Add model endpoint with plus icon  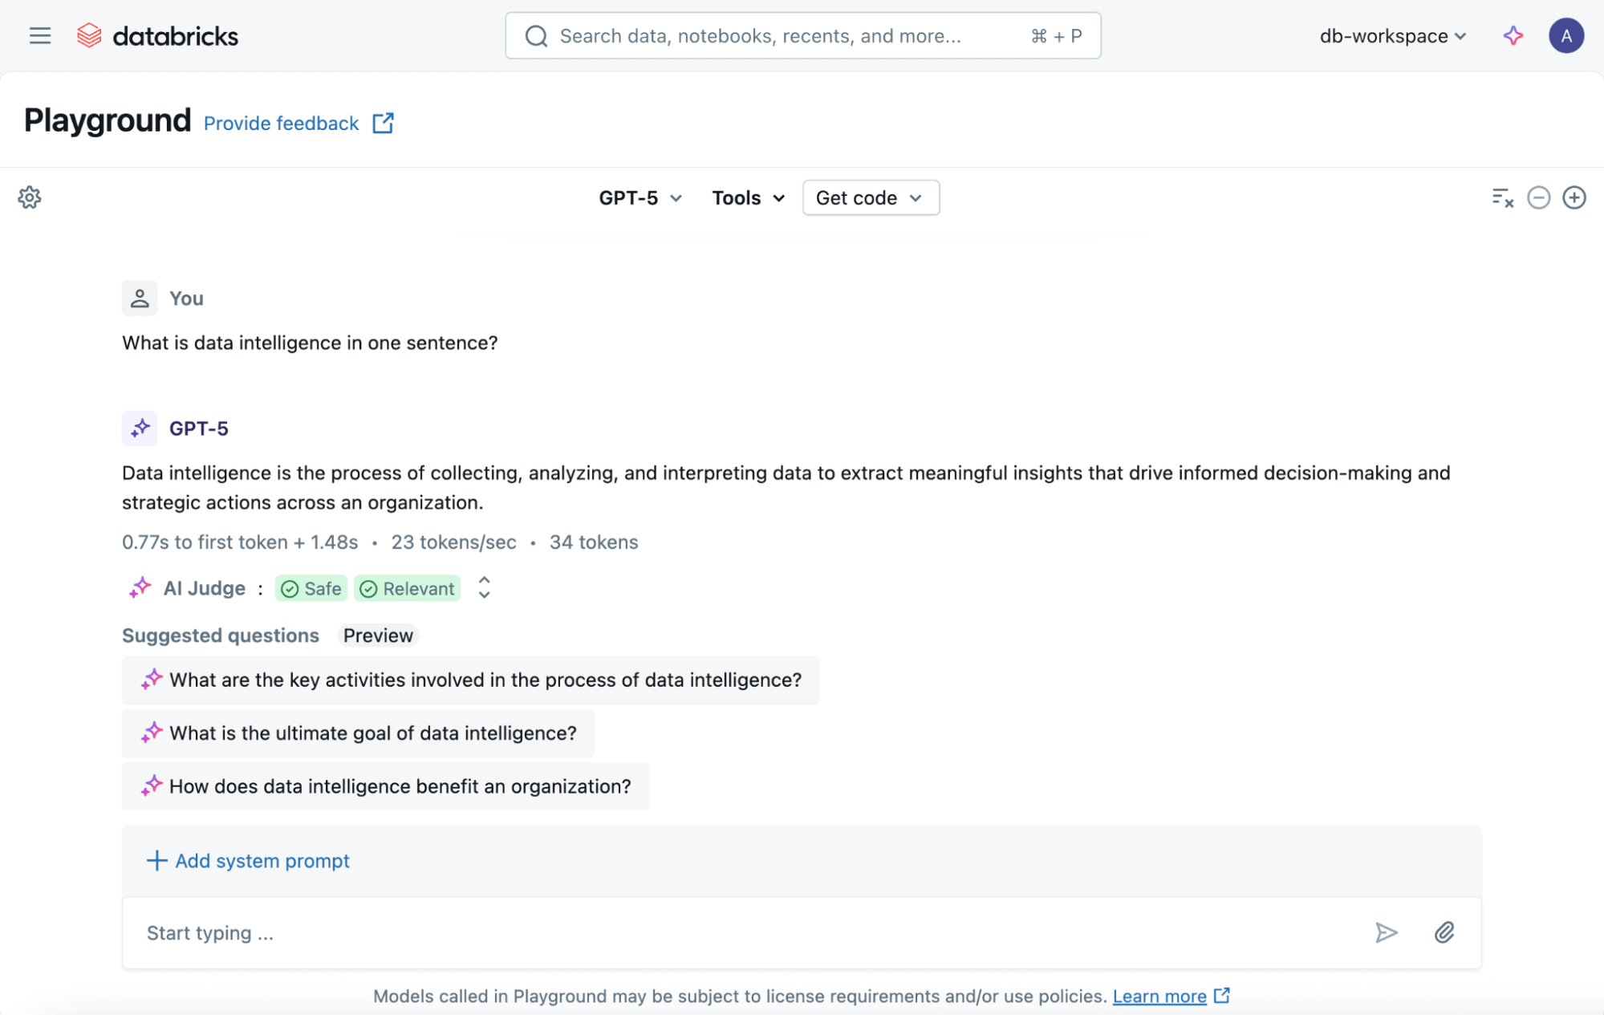[1574, 197]
